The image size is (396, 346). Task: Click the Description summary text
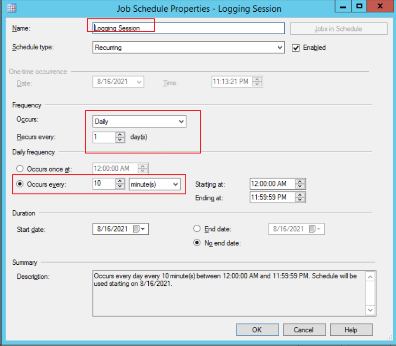[225, 280]
